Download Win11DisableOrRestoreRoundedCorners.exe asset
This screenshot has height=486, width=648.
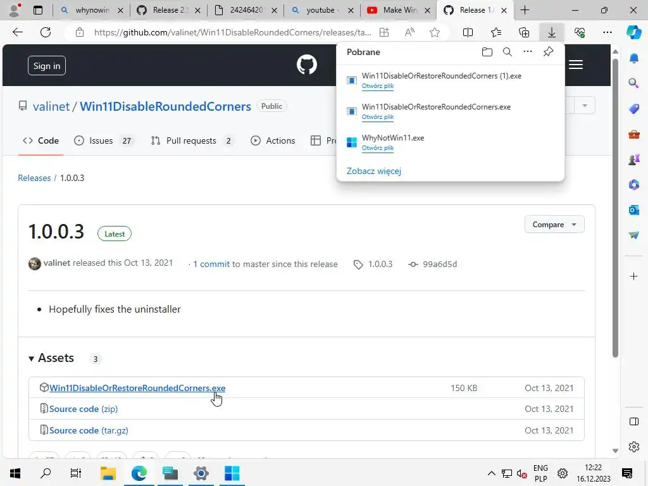coord(137,388)
